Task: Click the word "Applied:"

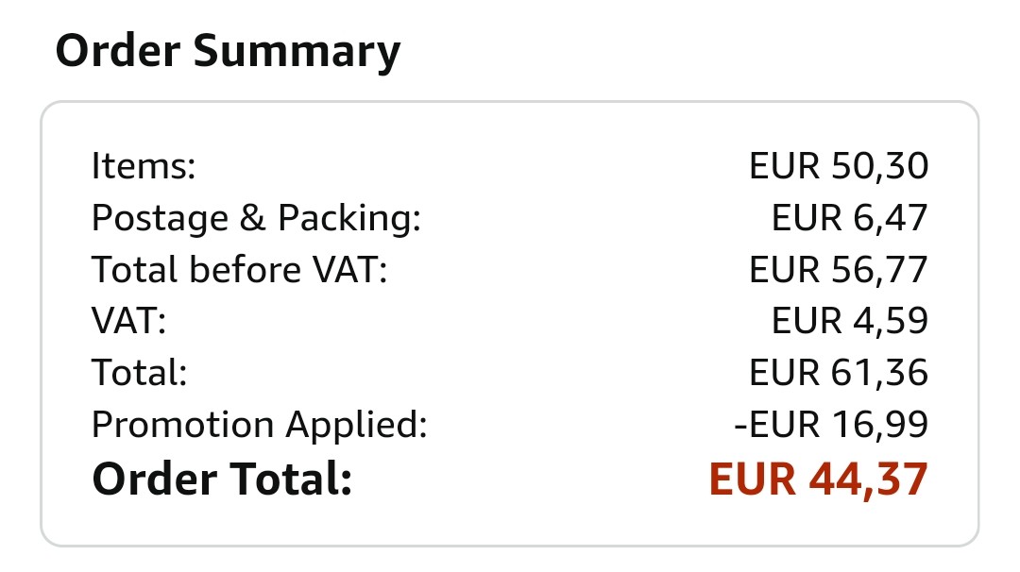Action: tap(357, 427)
